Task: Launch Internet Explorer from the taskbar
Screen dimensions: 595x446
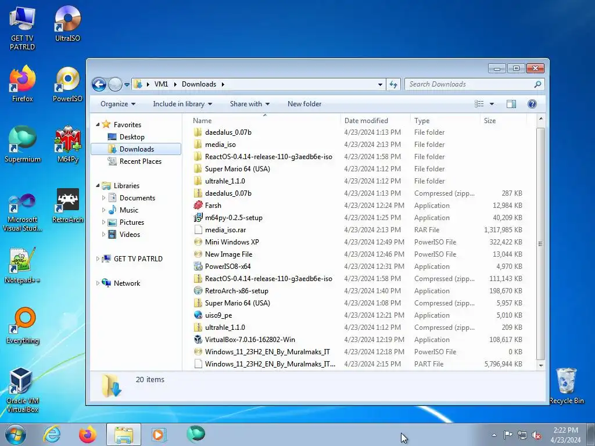Action: (52, 434)
